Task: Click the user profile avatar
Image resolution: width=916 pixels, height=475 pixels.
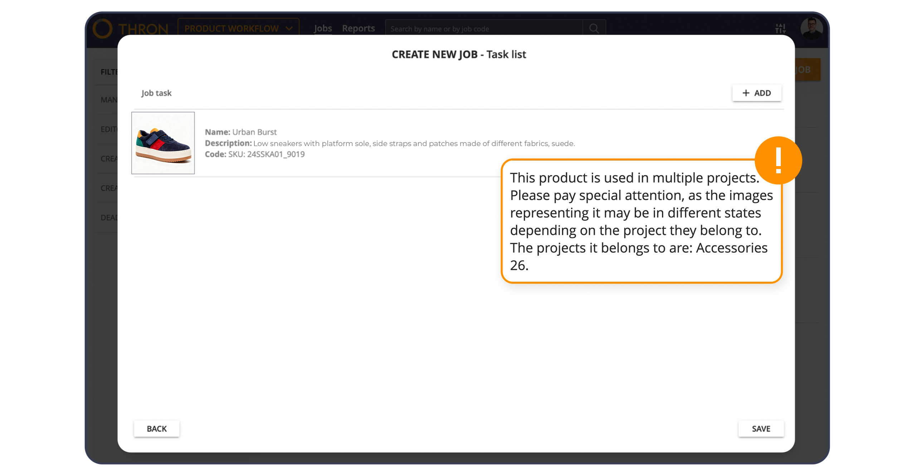Action: (812, 29)
